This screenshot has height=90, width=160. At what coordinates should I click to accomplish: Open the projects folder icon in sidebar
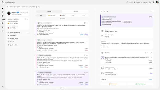click(3, 16)
